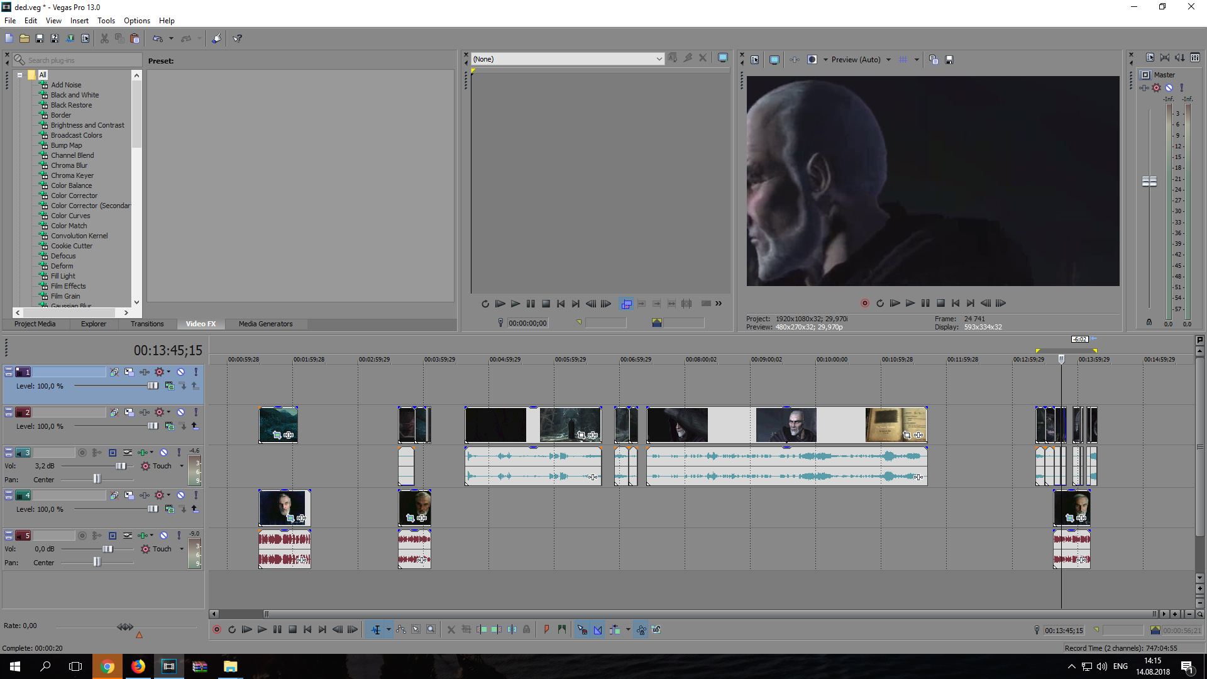Stop playback in the Video Preview window
The height and width of the screenshot is (679, 1207).
940,303
